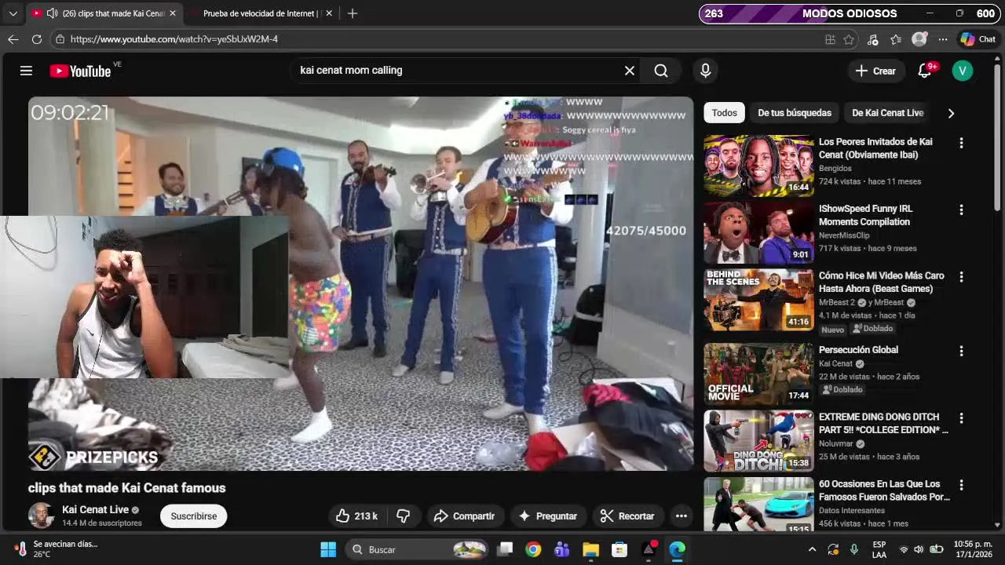View site information icon in address bar

pos(60,39)
